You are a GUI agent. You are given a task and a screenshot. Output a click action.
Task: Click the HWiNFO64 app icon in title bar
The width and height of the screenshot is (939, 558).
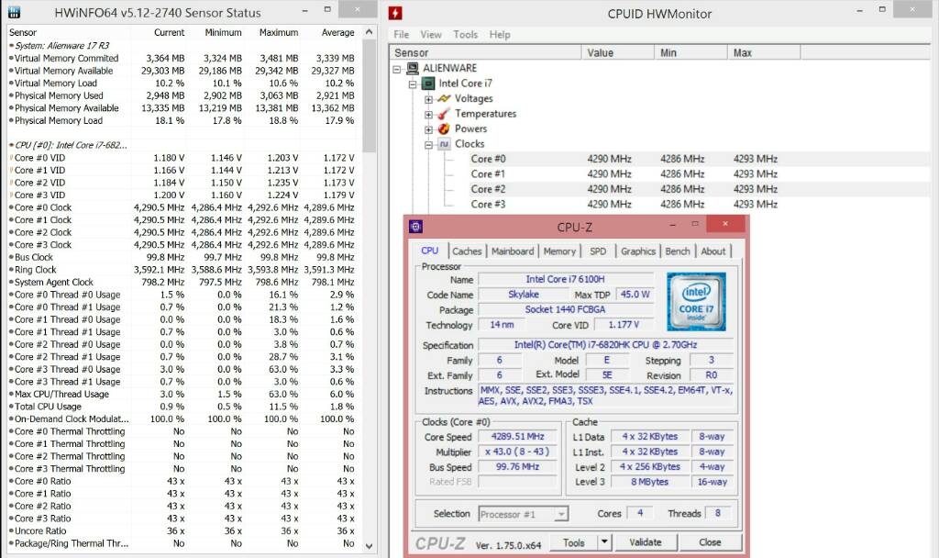[x=14, y=12]
